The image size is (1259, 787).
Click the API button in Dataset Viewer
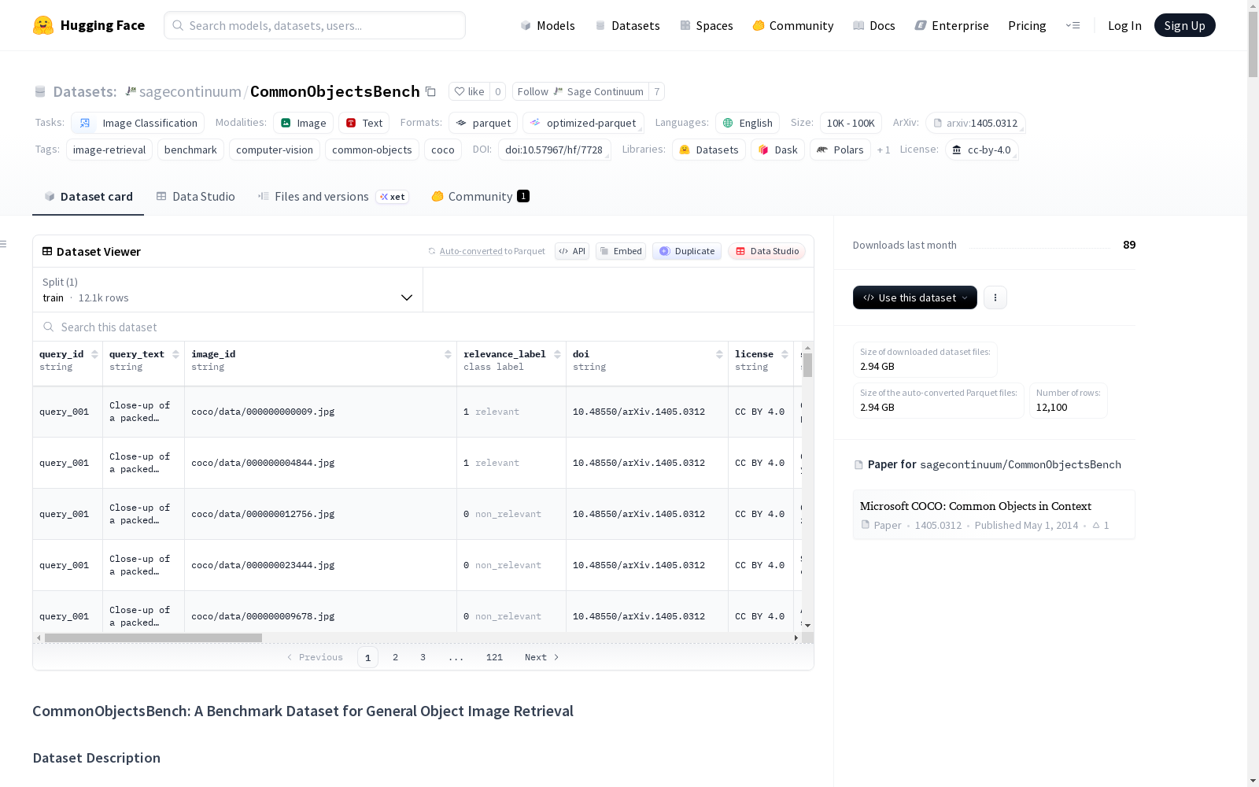(x=572, y=251)
